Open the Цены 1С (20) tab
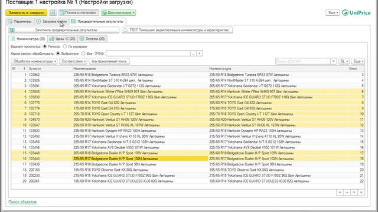Screen dimensions: 378x212 (x=63, y=39)
